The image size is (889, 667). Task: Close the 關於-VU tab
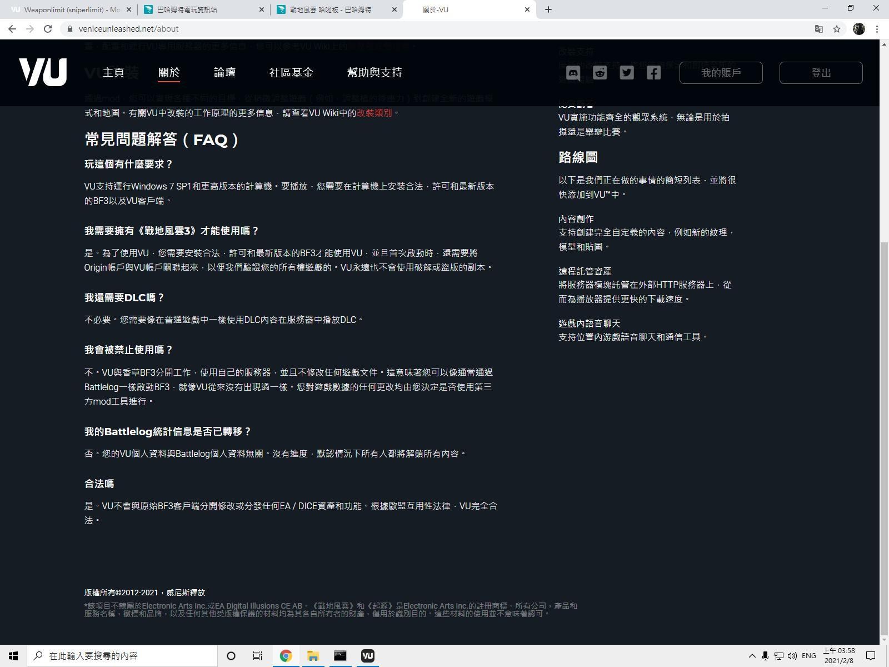point(527,9)
